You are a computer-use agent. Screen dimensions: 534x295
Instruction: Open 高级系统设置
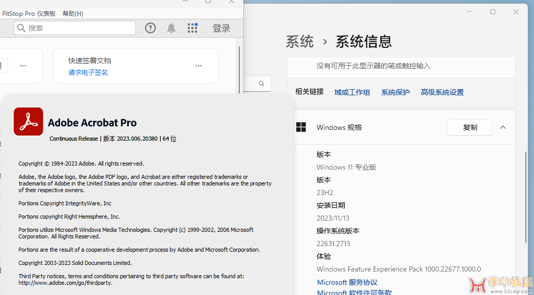442,92
